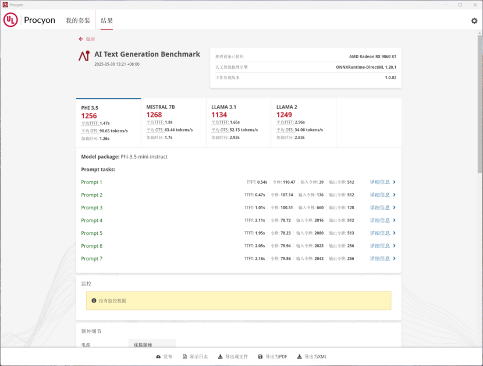The height and width of the screenshot is (366, 483).
Task: Expand Prompt 6 details chevron
Action: point(395,245)
